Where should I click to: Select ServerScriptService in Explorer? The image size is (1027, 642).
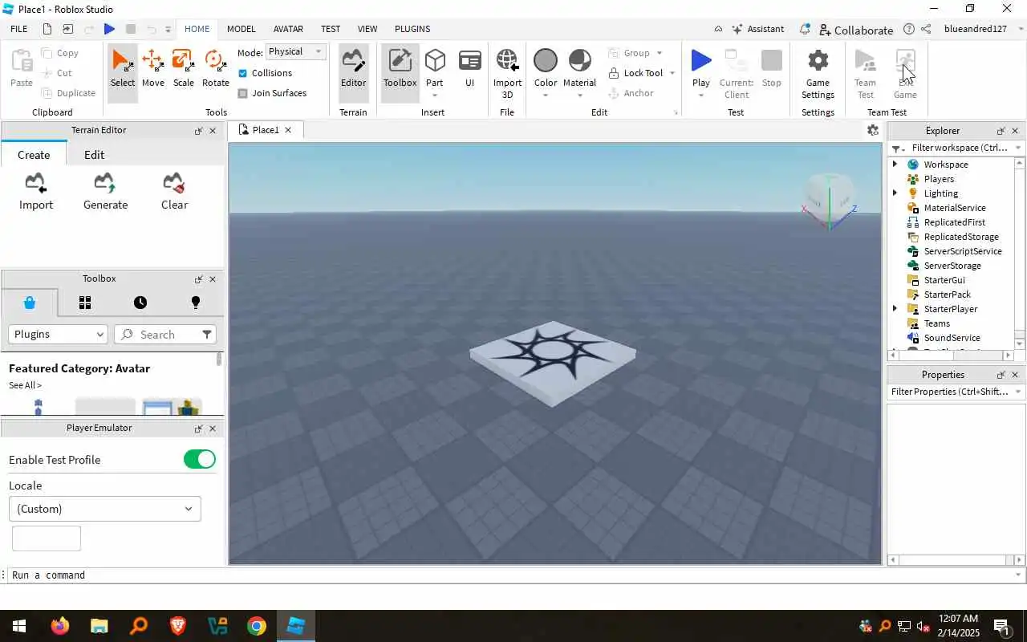click(963, 251)
